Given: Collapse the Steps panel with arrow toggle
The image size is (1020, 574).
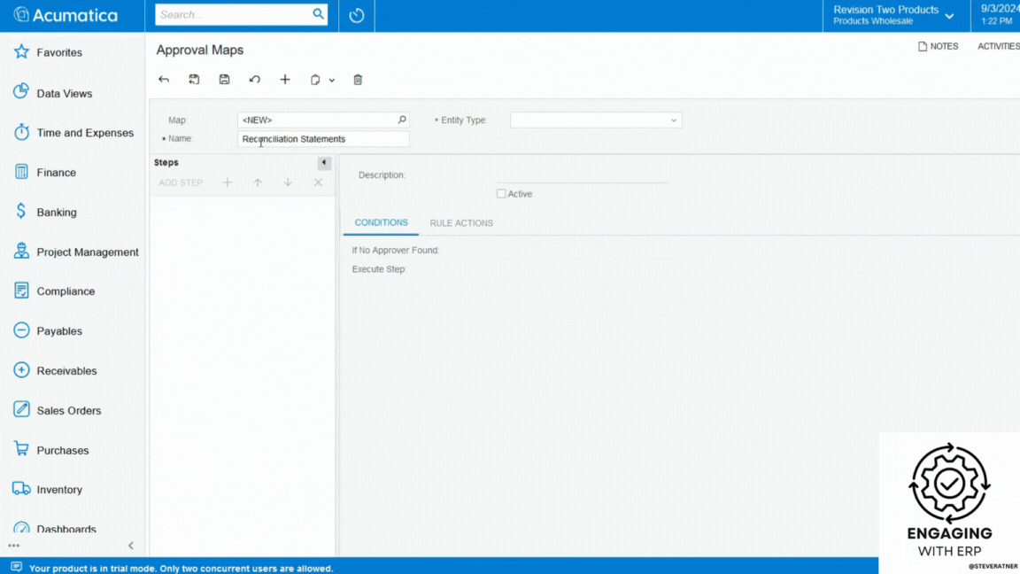Looking at the screenshot, I should pos(323,163).
